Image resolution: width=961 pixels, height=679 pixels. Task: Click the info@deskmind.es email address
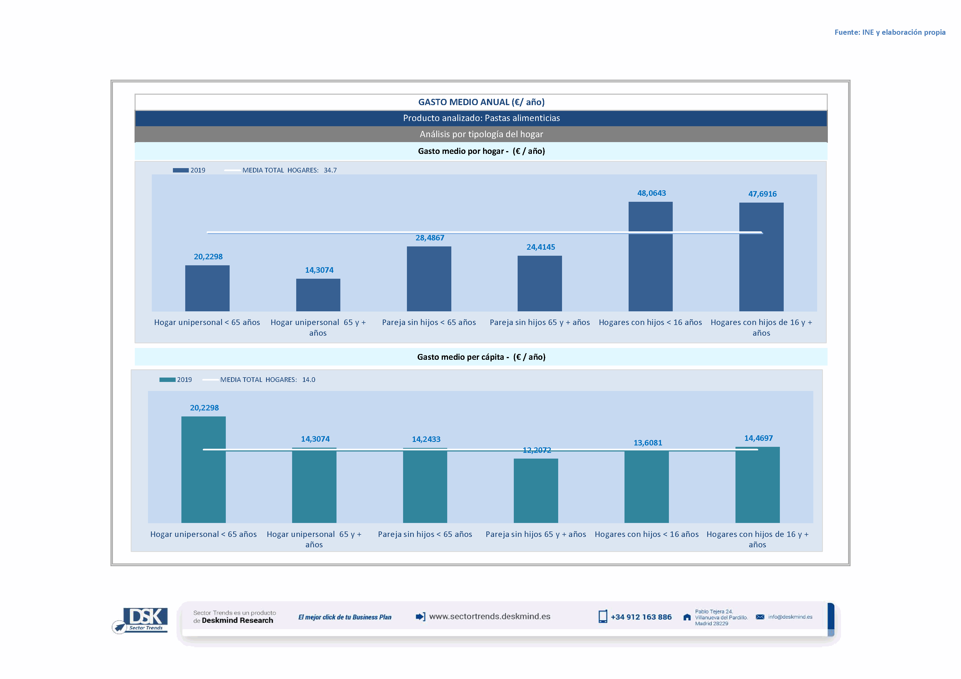tap(790, 617)
